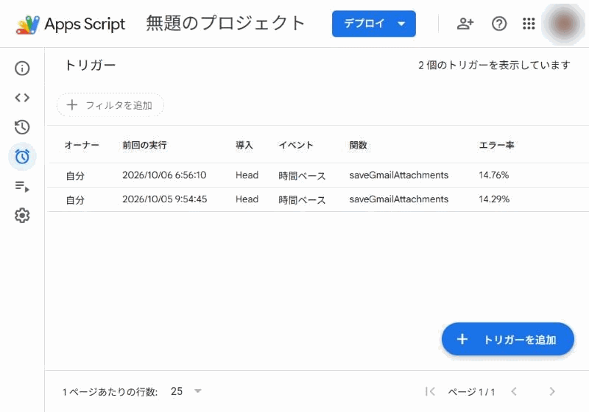Viewport: 589px width, 412px height.
Task: Click the イベント column header
Action: pyautogui.click(x=296, y=145)
